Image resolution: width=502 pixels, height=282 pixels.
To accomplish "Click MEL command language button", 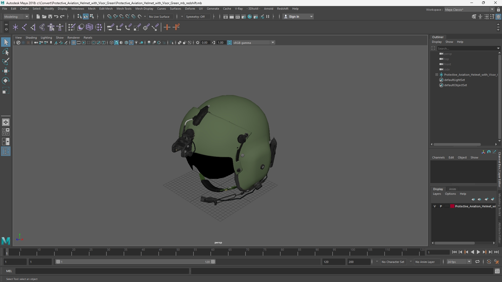I will click(9, 271).
